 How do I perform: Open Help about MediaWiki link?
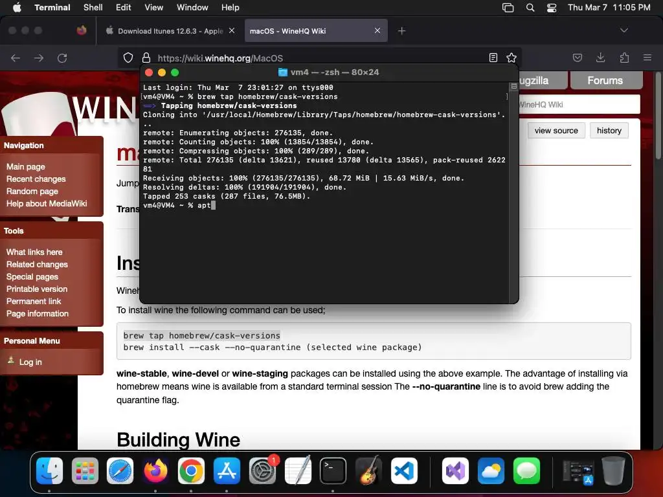click(x=47, y=203)
